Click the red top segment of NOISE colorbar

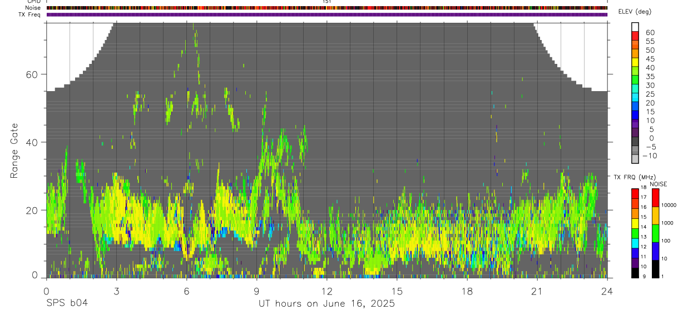(x=656, y=197)
